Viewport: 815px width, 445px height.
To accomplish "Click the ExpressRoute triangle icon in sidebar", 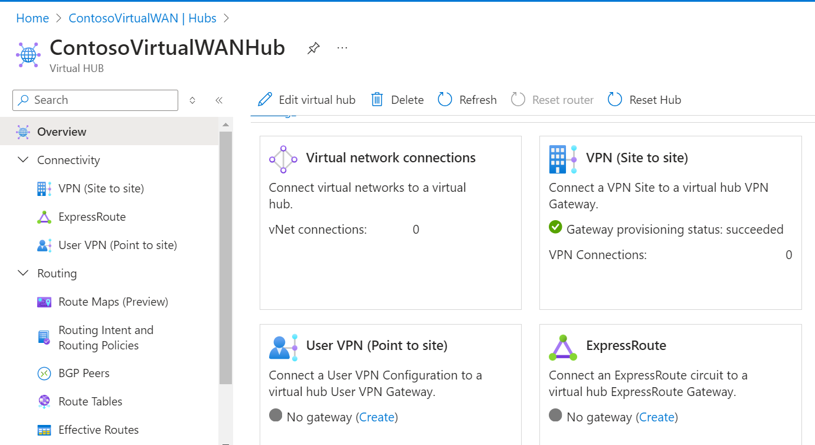I will (x=44, y=217).
